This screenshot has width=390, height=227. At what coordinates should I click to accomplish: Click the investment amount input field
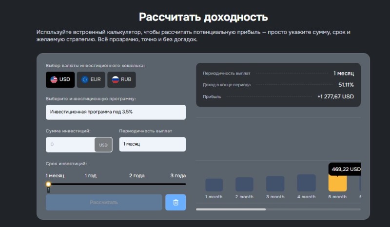click(70, 145)
